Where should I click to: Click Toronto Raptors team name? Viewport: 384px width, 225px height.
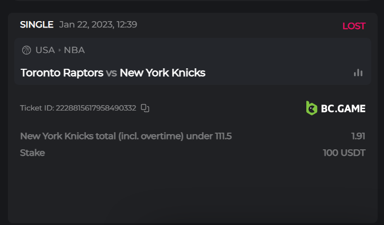[x=62, y=73]
